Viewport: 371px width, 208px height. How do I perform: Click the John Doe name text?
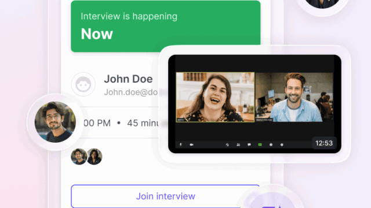(128, 79)
